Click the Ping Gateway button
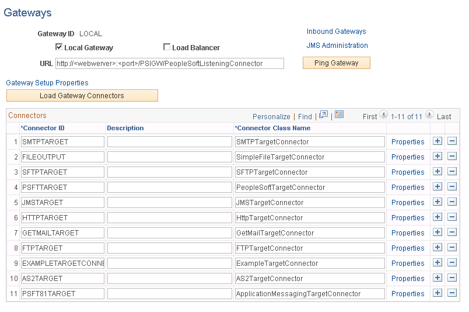This screenshot has height=312, width=469. click(336, 63)
